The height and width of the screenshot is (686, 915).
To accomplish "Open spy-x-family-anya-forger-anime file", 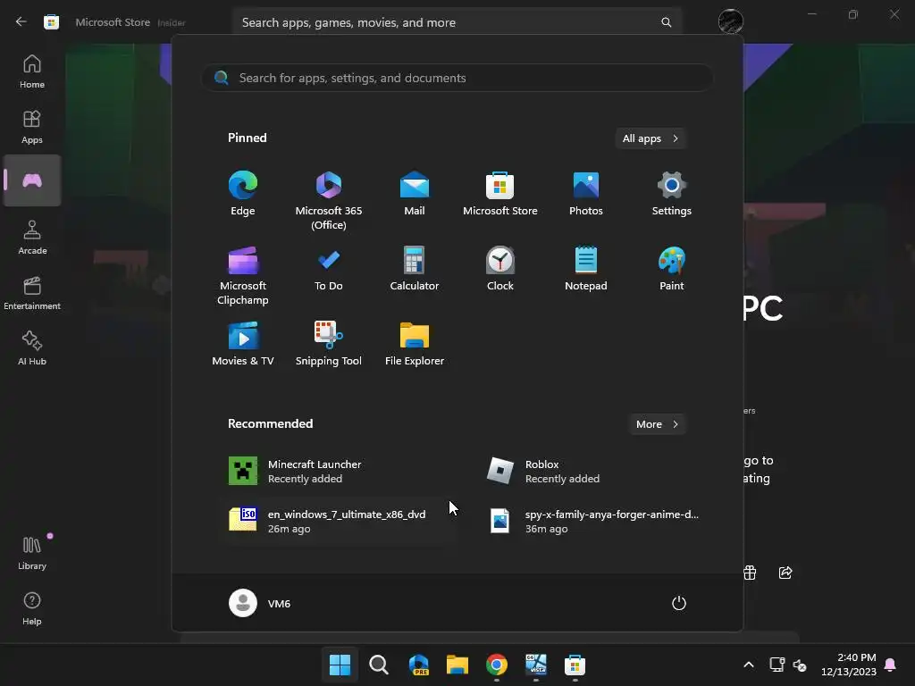I will [595, 521].
